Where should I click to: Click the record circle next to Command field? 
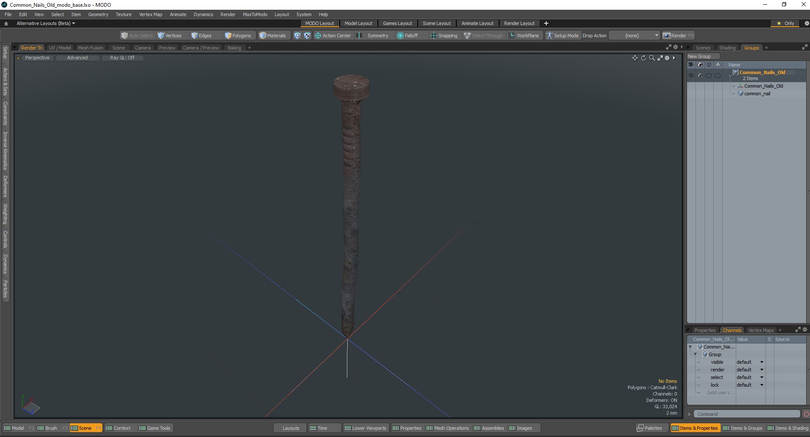(x=806, y=414)
